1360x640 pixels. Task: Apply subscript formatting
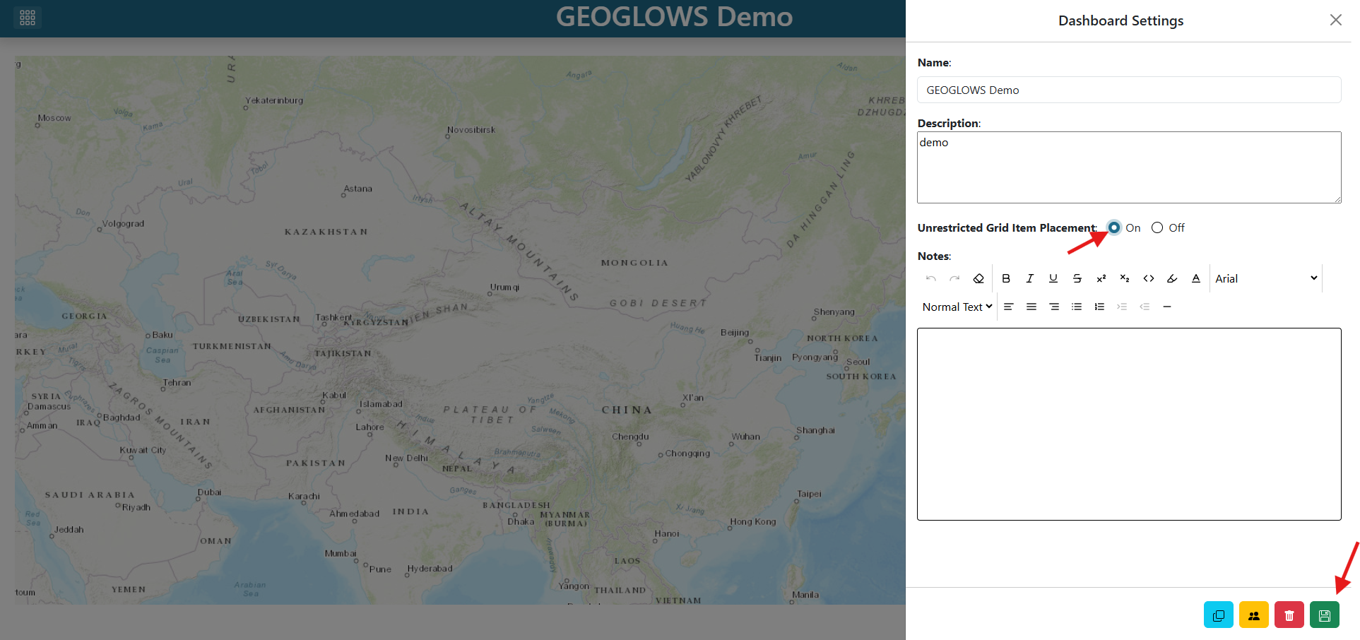[1125, 278]
